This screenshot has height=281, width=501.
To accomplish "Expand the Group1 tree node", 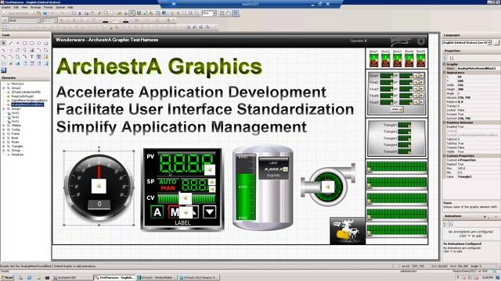I will [3, 109].
